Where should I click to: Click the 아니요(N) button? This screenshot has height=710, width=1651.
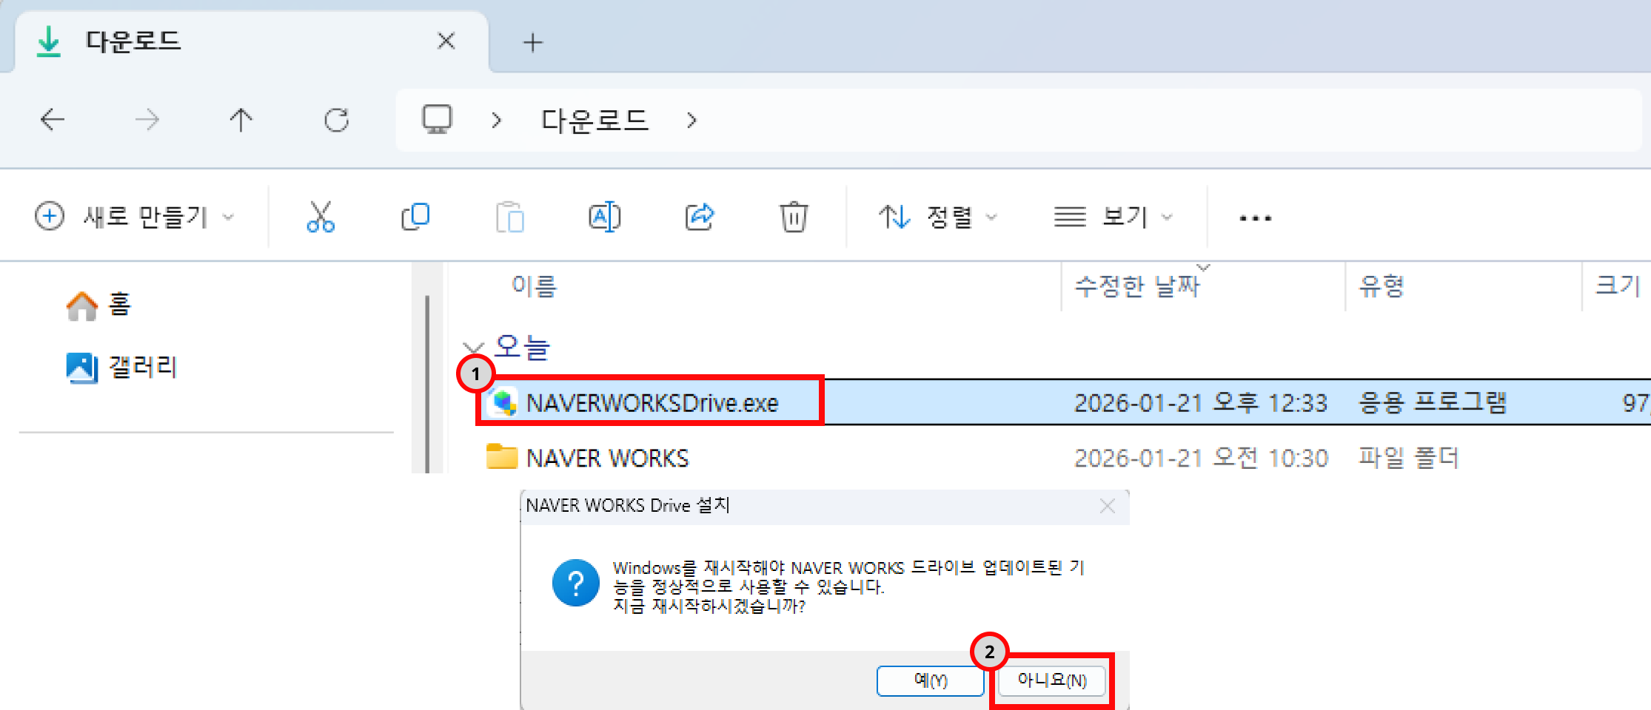click(x=1052, y=680)
